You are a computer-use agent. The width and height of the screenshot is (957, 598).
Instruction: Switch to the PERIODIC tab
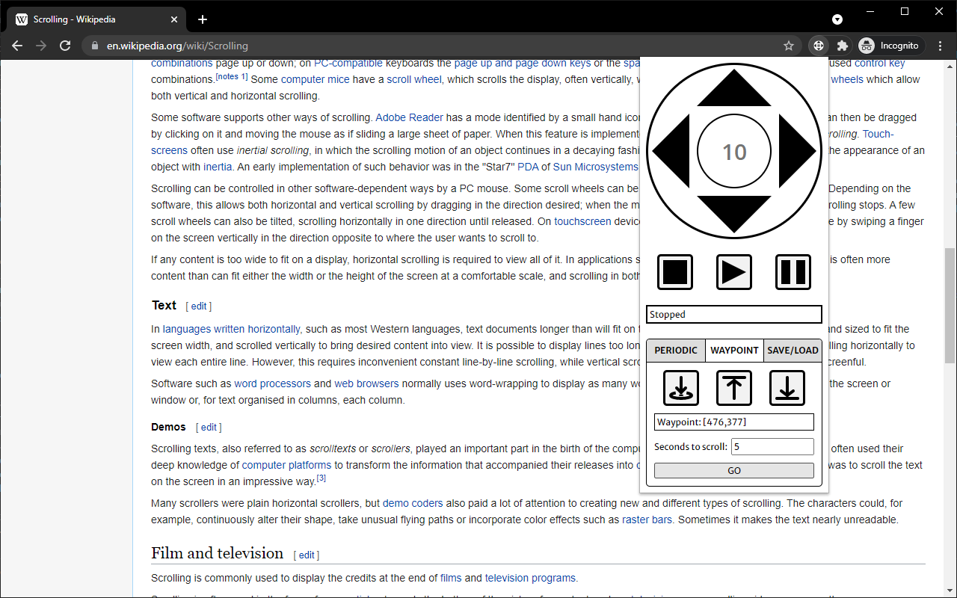676,351
